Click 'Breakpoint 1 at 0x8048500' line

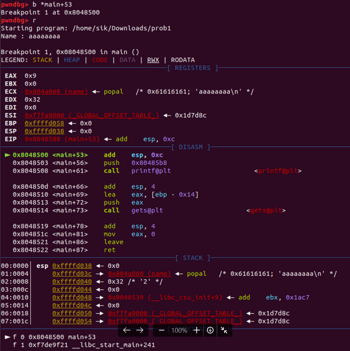[x=50, y=12]
